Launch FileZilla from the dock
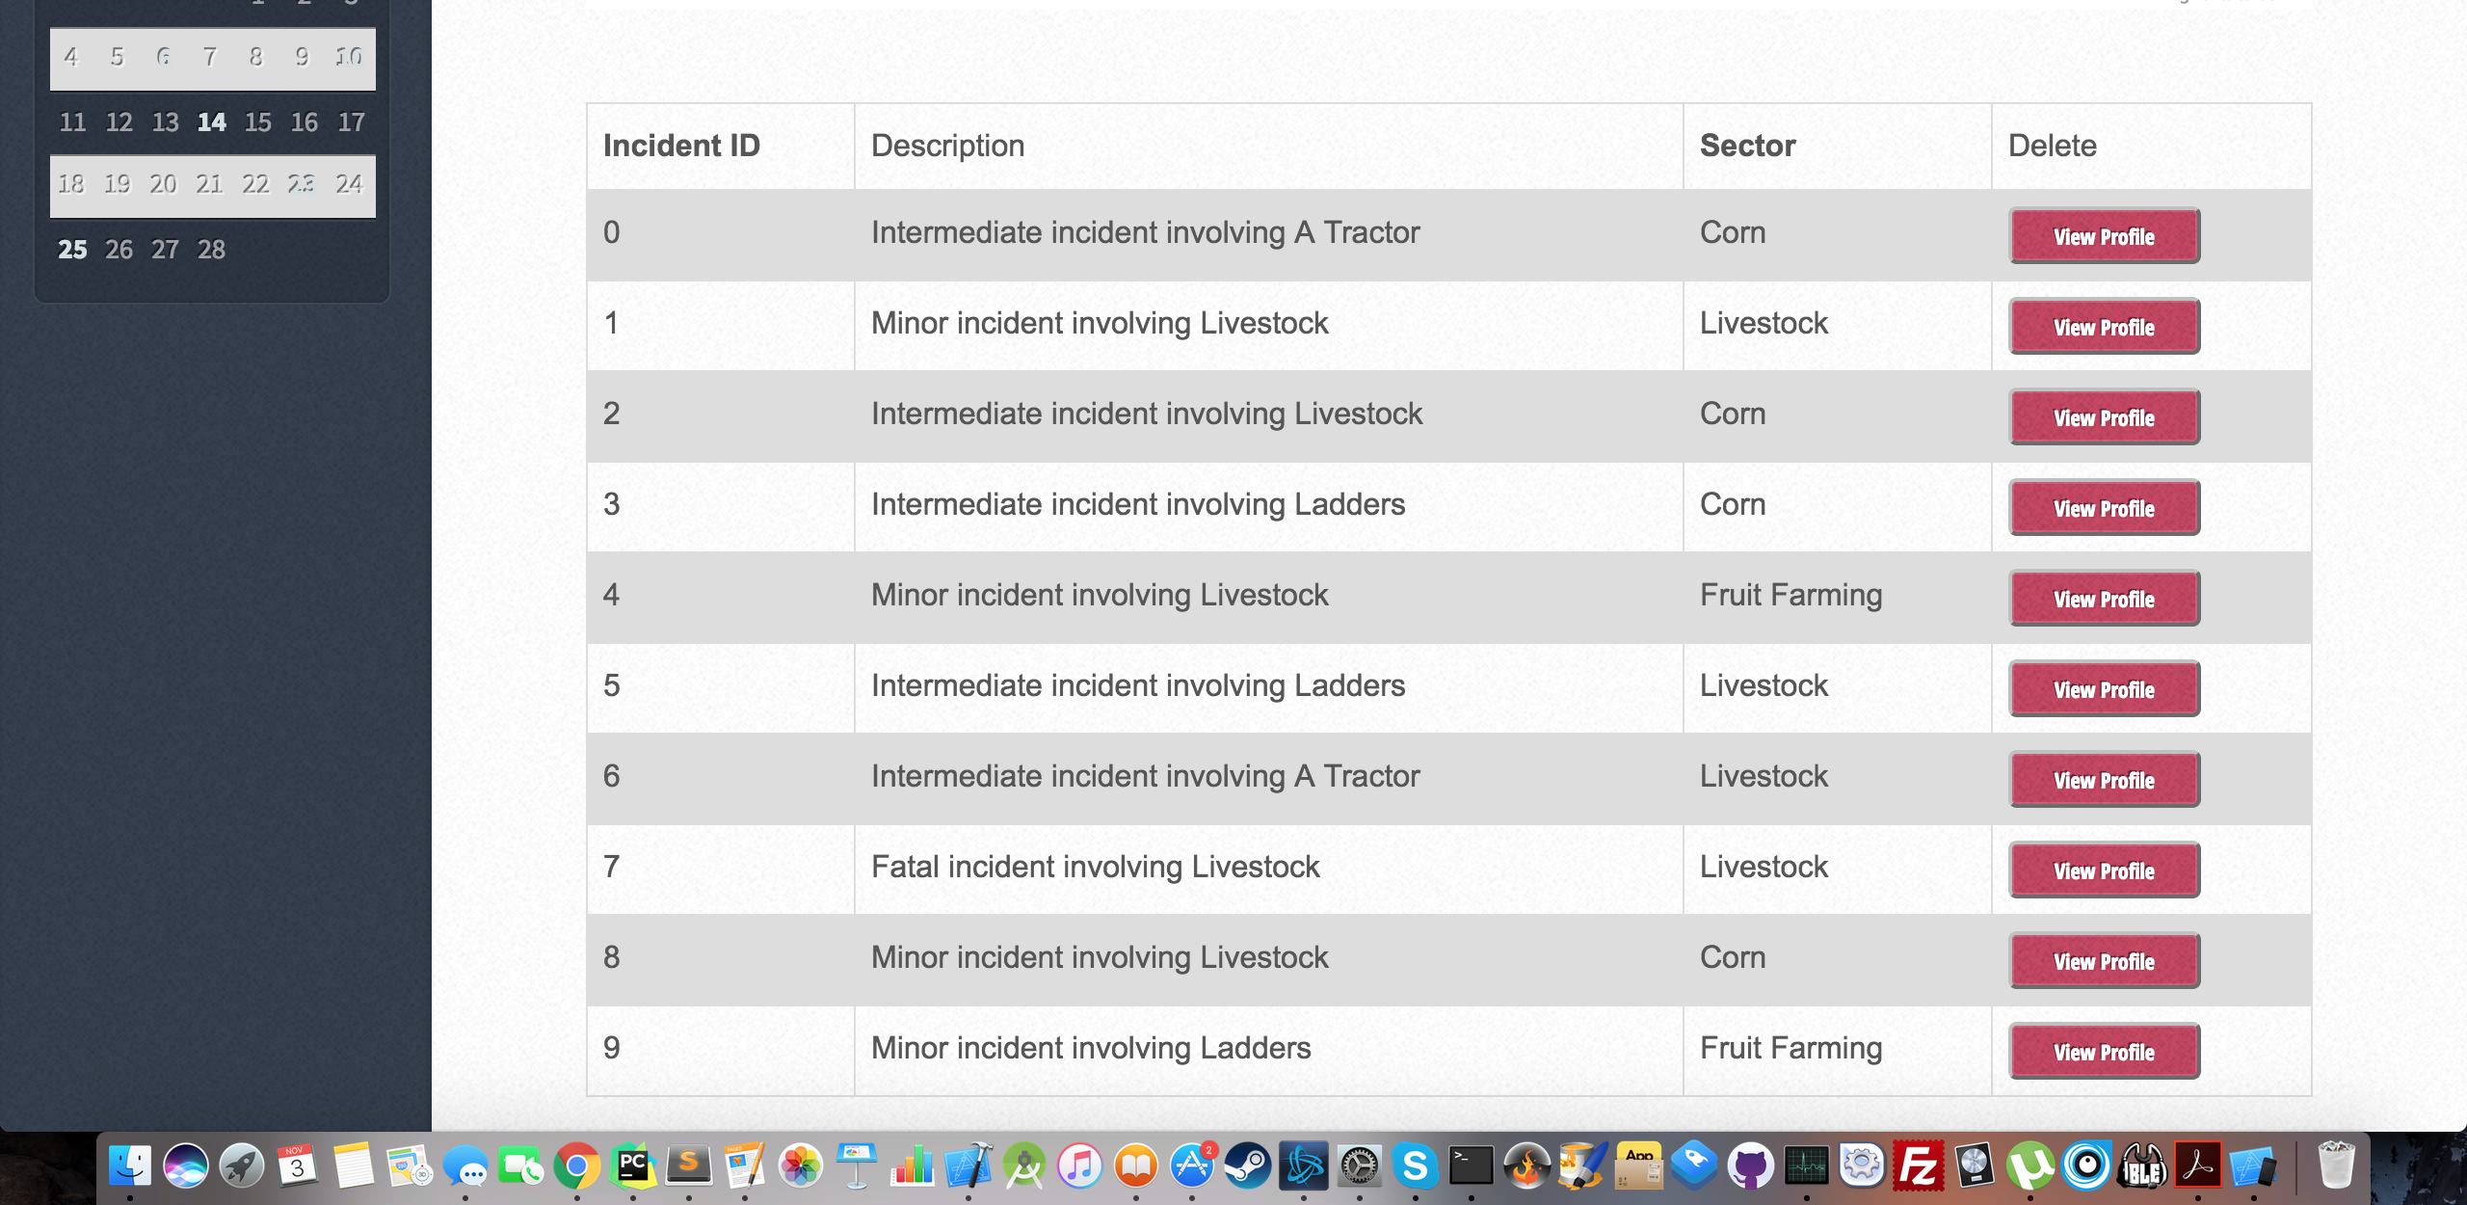The height and width of the screenshot is (1205, 2467). tap(1918, 1166)
